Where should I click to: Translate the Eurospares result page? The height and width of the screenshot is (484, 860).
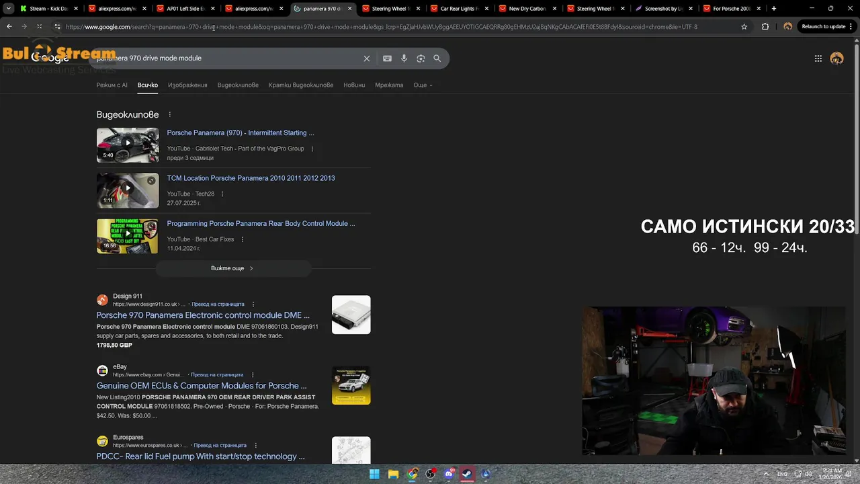click(x=219, y=446)
